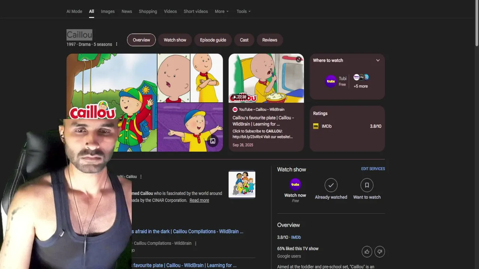Open the Tools dropdown
Screen dimensions: 479x269
click(x=244, y=11)
